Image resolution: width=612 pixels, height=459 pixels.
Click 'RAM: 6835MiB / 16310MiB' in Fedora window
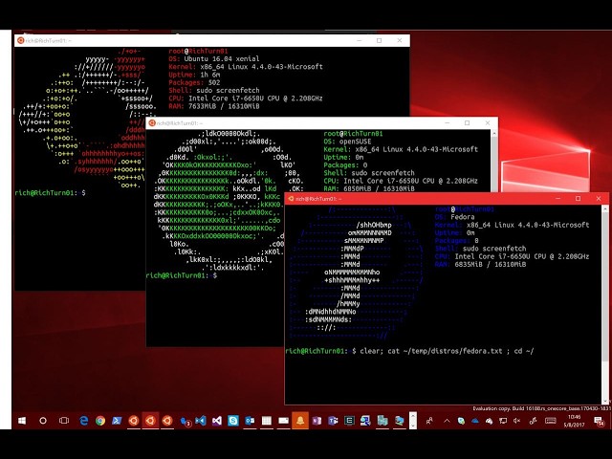(480, 264)
